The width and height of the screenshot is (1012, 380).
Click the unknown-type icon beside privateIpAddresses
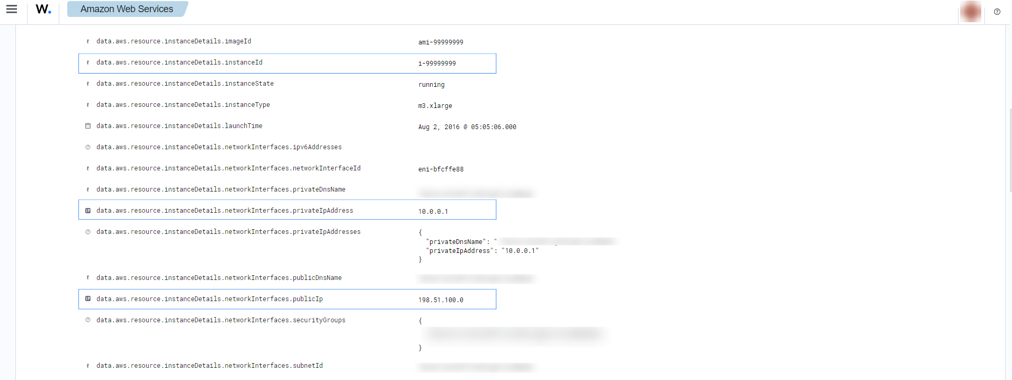point(88,232)
